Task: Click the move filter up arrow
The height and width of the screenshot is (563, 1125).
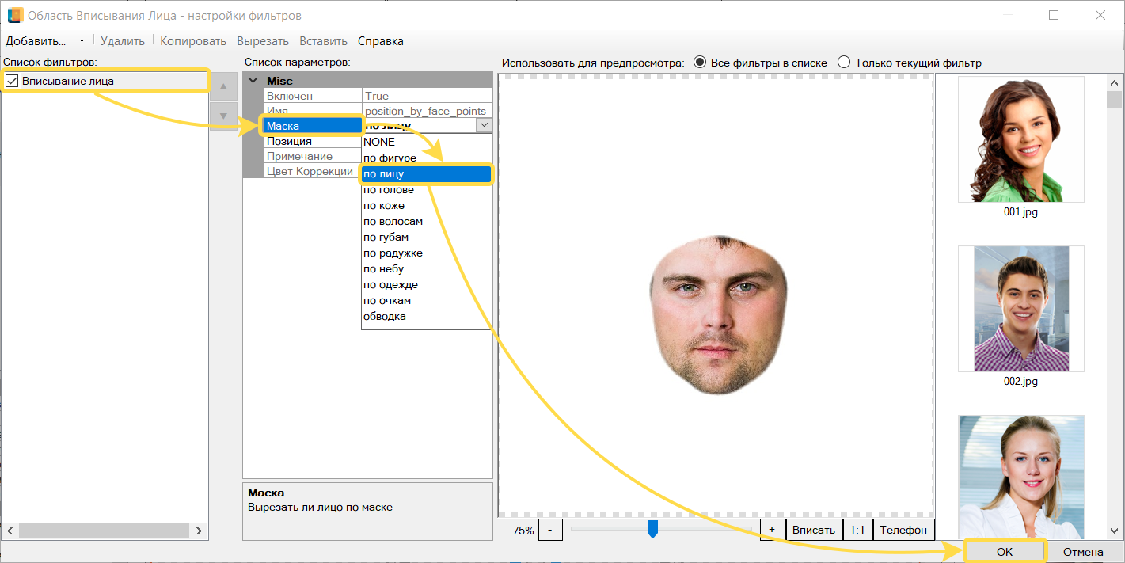Action: point(223,86)
